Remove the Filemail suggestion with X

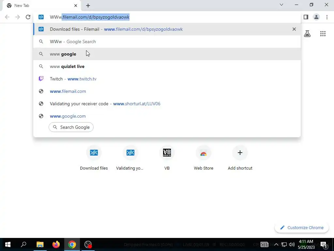point(294,29)
